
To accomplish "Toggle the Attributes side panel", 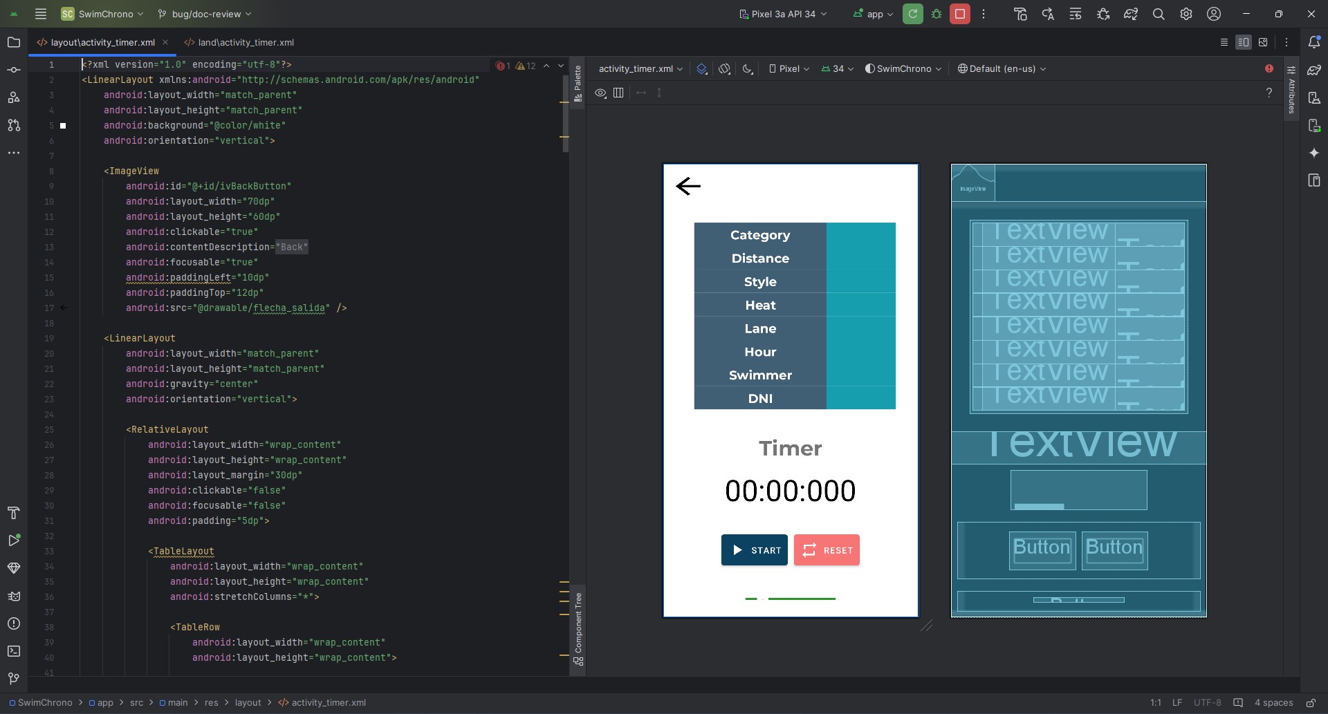I will point(1291,90).
